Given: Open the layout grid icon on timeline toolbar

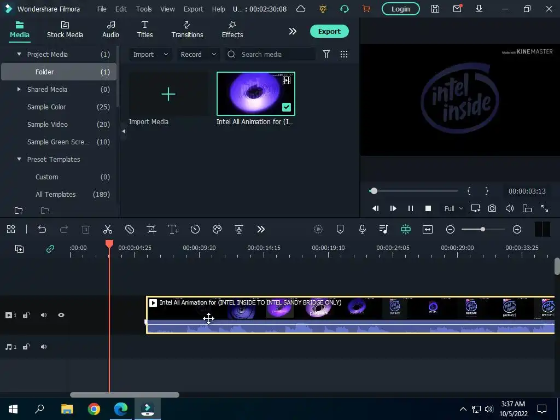Looking at the screenshot, I should pos(11,229).
